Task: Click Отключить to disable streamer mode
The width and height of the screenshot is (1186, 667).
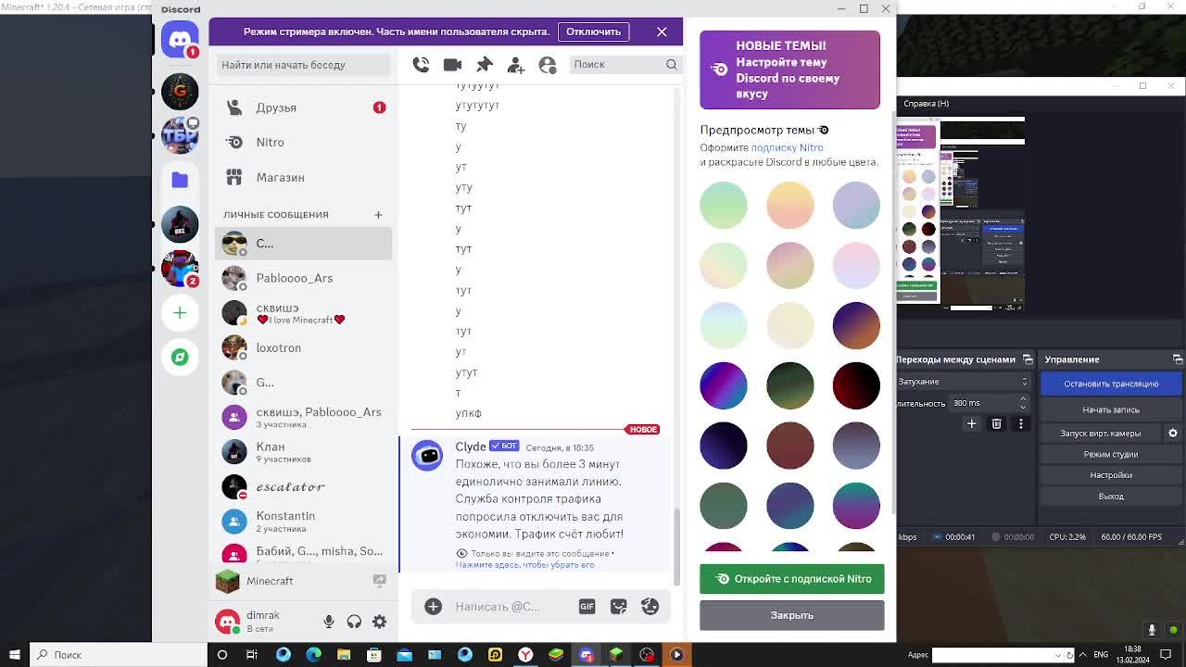Action: pos(593,31)
